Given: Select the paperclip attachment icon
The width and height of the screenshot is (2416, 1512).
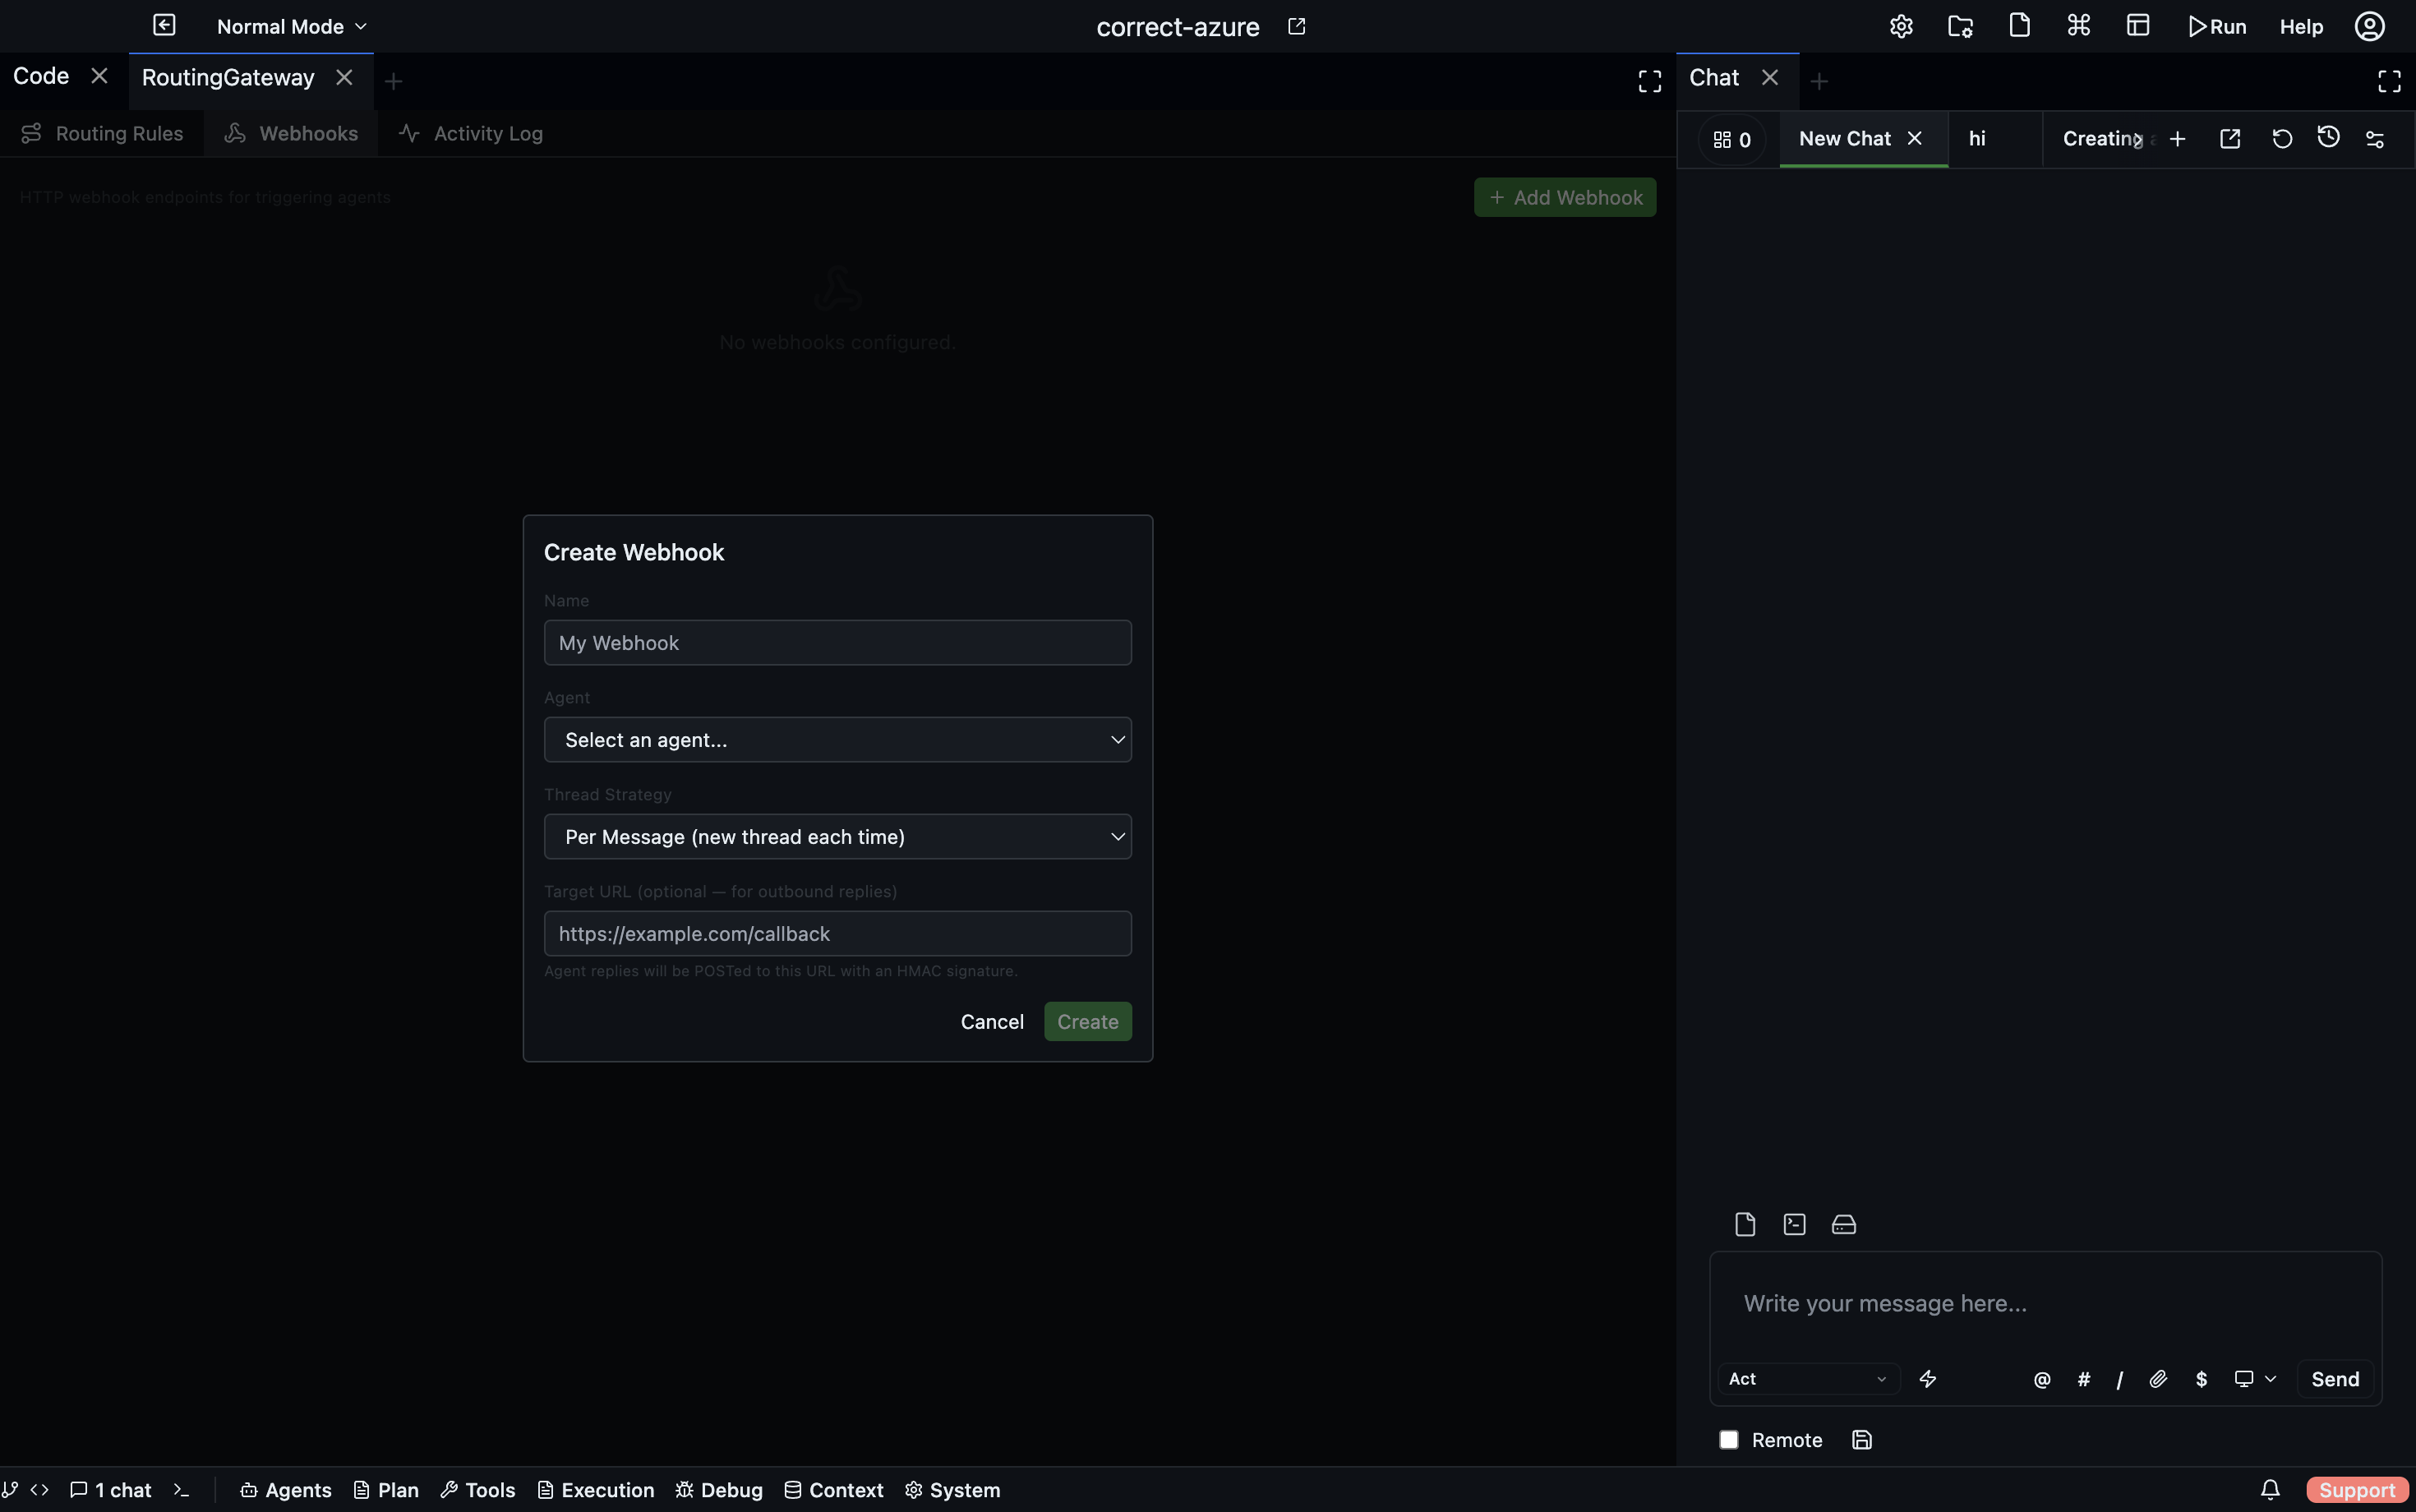Looking at the screenshot, I should [x=2158, y=1379].
